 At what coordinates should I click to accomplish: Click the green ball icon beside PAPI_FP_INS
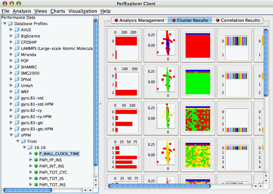coord(36,160)
